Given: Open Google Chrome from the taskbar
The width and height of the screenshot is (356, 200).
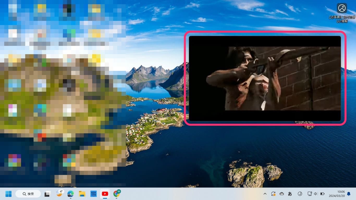Looking at the screenshot, I should pyautogui.click(x=117, y=193).
